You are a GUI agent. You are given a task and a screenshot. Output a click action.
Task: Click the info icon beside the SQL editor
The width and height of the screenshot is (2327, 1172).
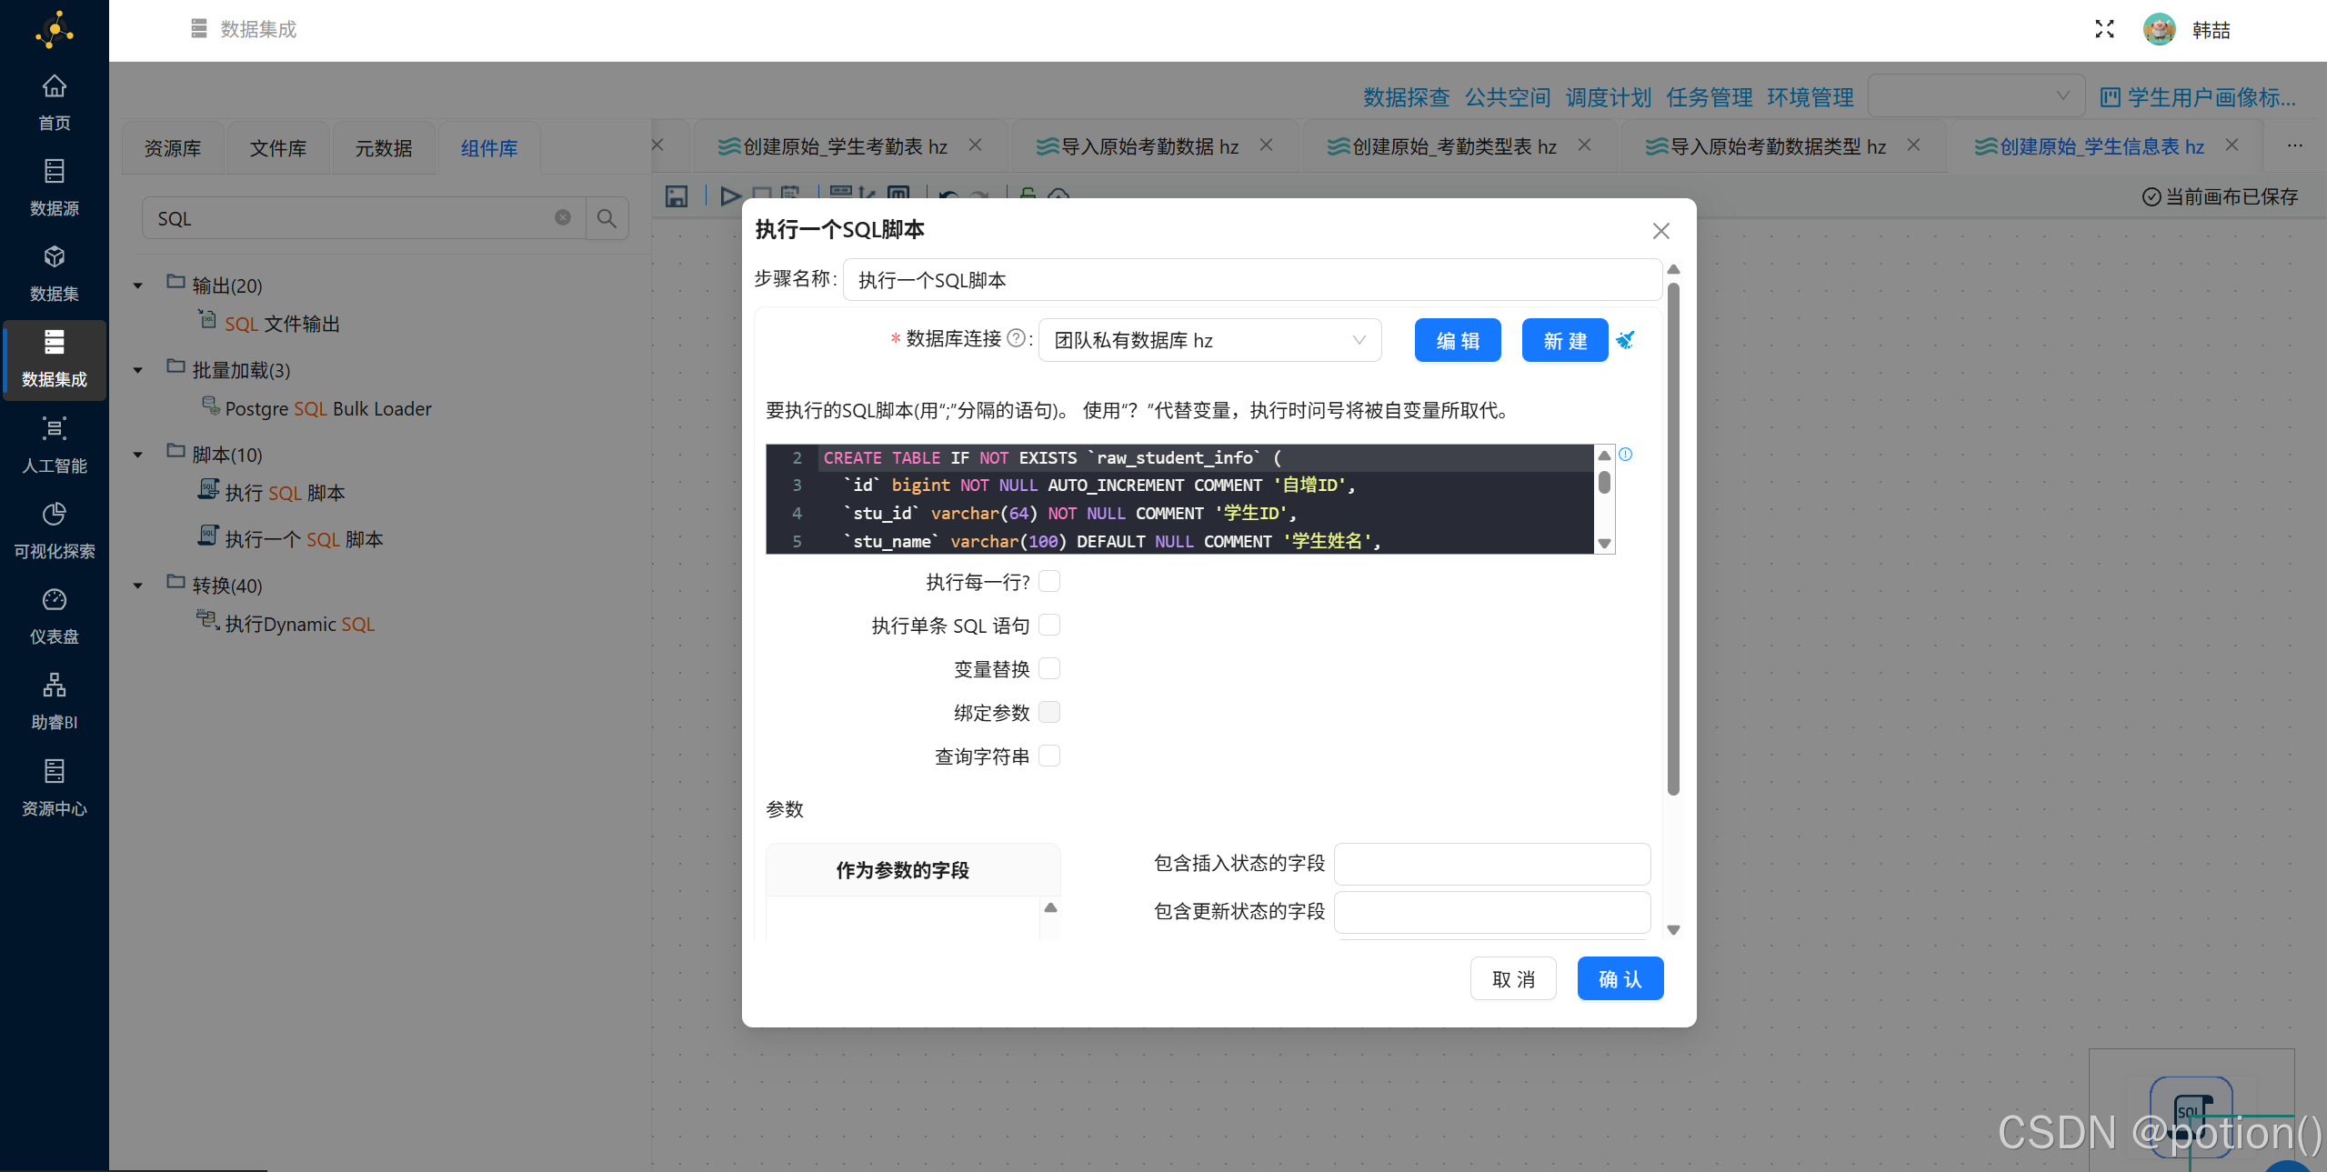(x=1626, y=454)
